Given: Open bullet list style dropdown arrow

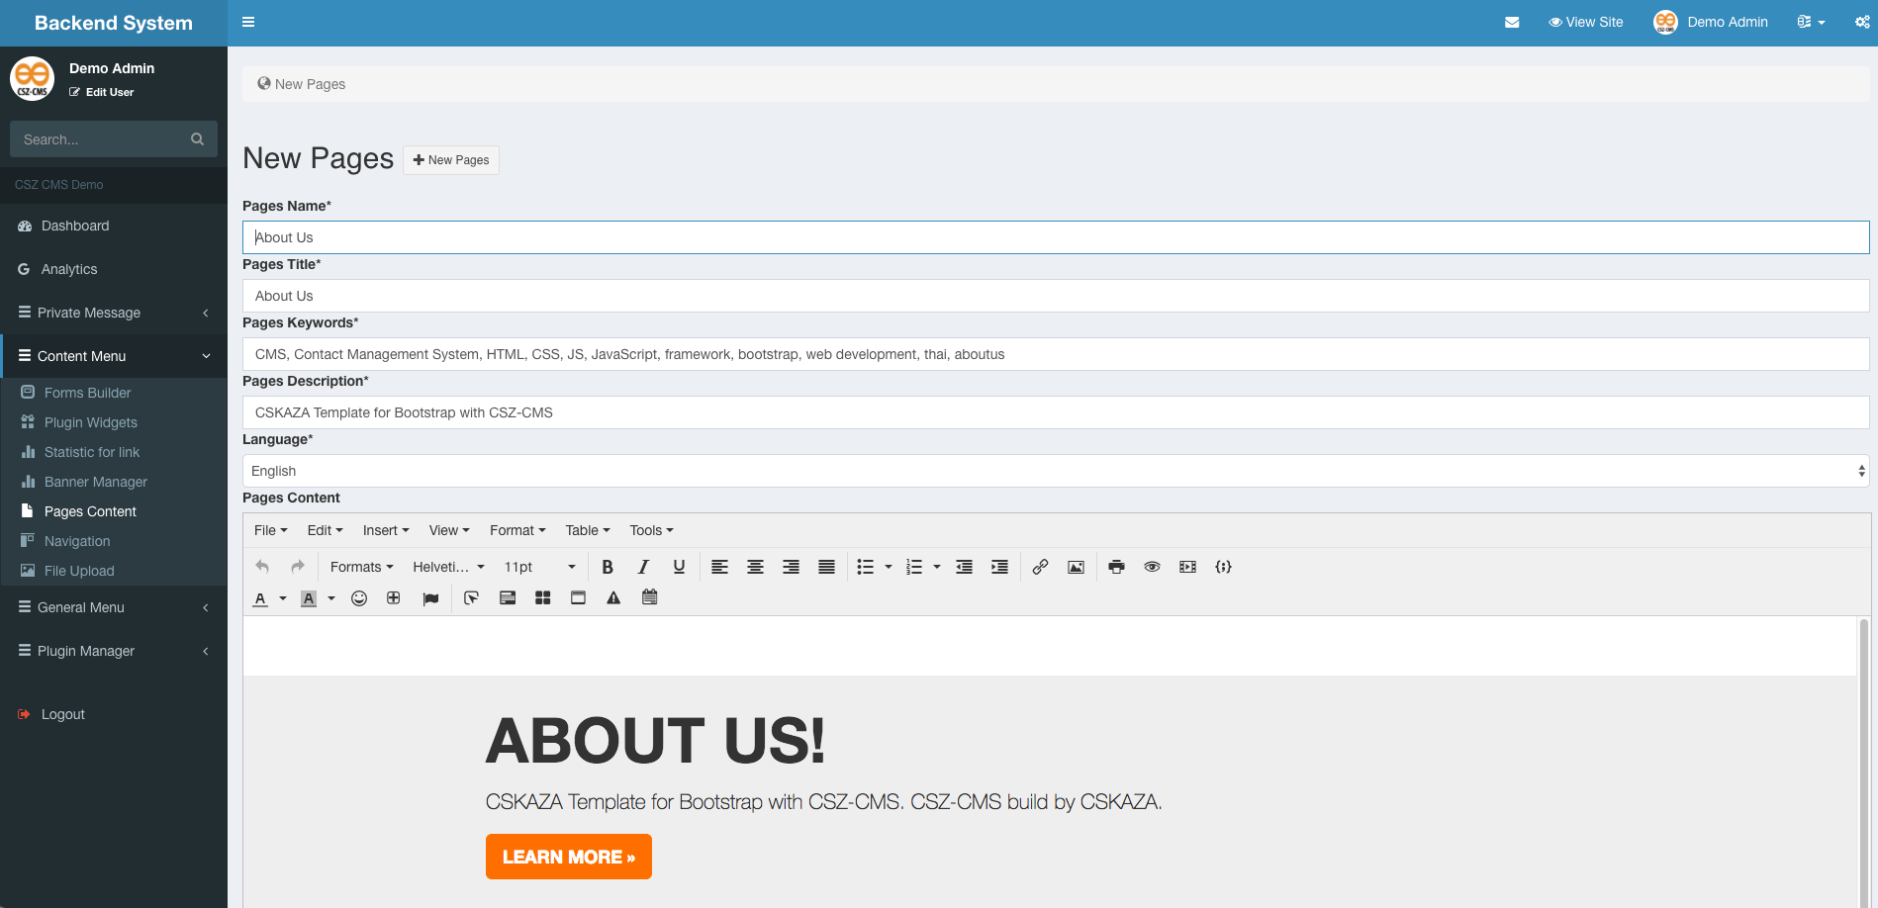Looking at the screenshot, I should 889,567.
